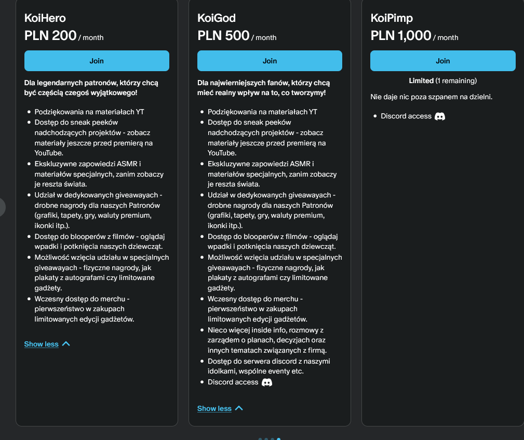Click the KoiHero tier title
The width and height of the screenshot is (524, 440).
click(45, 18)
